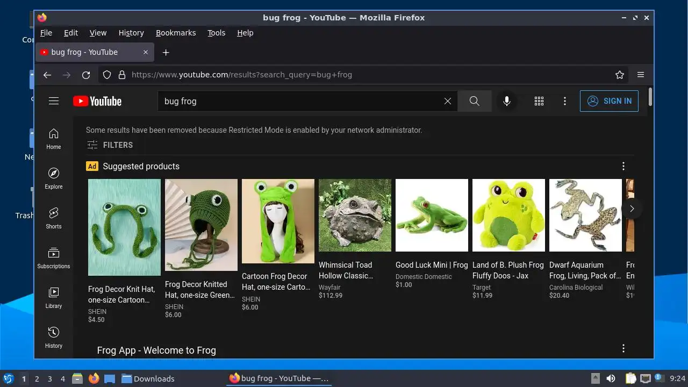Open the Downloads window from the taskbar

tap(148, 378)
